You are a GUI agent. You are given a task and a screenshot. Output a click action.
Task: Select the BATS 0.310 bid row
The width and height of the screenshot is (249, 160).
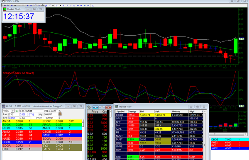pos(22,135)
